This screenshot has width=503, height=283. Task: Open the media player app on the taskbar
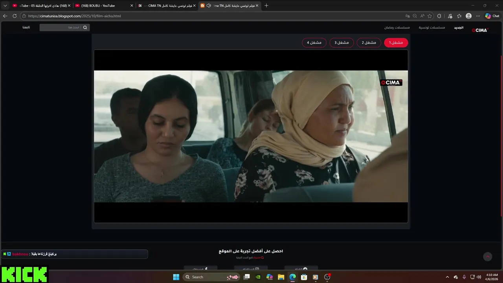tap(315, 277)
